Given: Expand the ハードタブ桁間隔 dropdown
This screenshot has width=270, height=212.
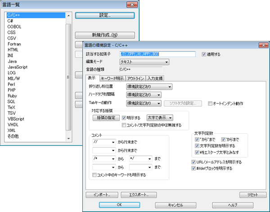Looking at the screenshot, I should pyautogui.click(x=144, y=95).
